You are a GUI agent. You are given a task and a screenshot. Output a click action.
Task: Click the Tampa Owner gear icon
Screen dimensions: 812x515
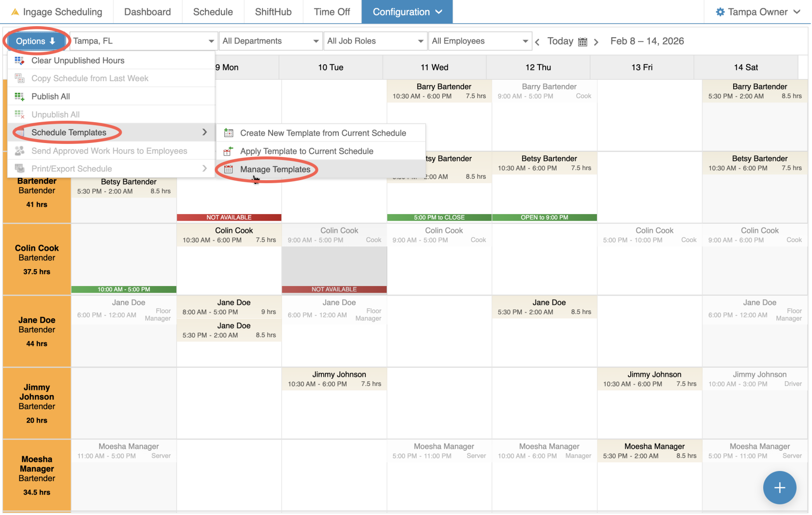click(720, 12)
